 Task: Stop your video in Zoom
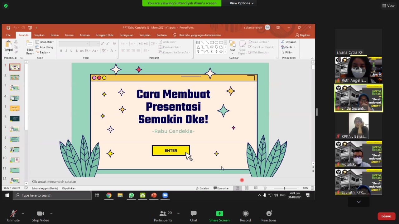pos(40,216)
